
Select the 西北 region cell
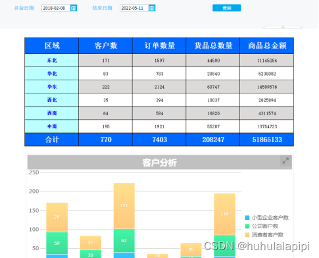point(52,100)
